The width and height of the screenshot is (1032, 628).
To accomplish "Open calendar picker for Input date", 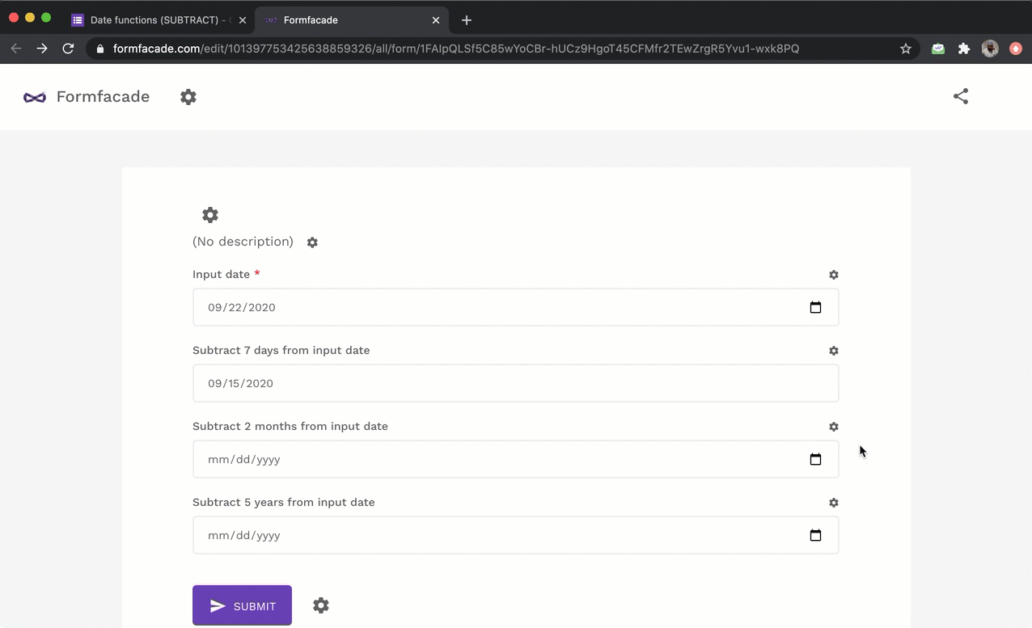I will pos(815,307).
